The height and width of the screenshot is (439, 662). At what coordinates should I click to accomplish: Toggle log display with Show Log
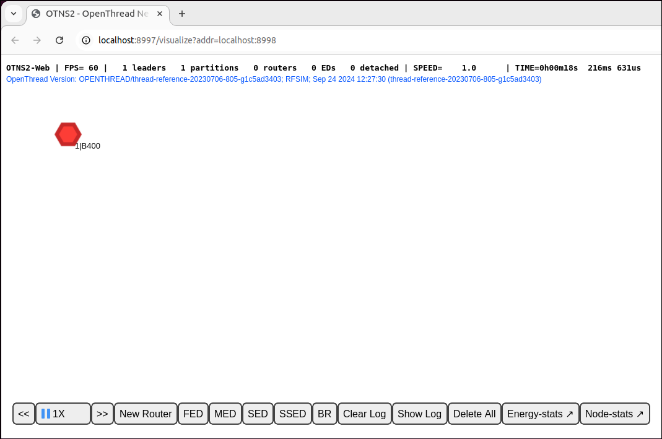[x=419, y=414]
